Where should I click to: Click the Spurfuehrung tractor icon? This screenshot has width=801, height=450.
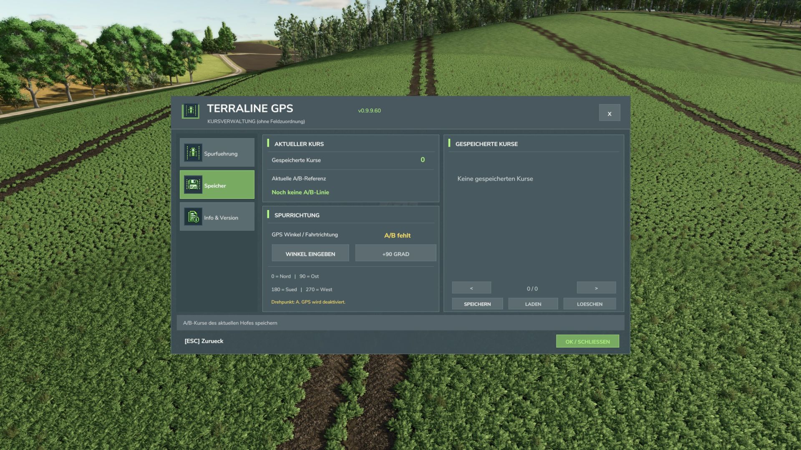(193, 153)
